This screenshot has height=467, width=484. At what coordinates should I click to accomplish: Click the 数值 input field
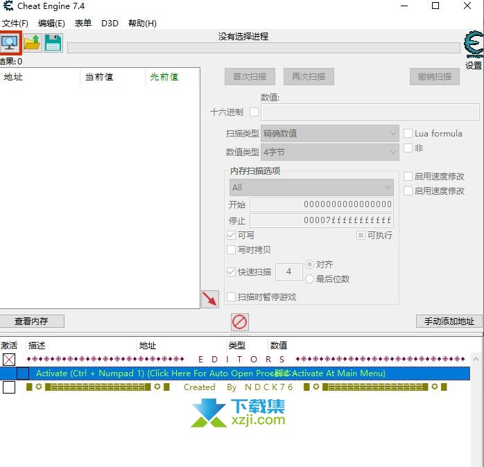pos(370,112)
